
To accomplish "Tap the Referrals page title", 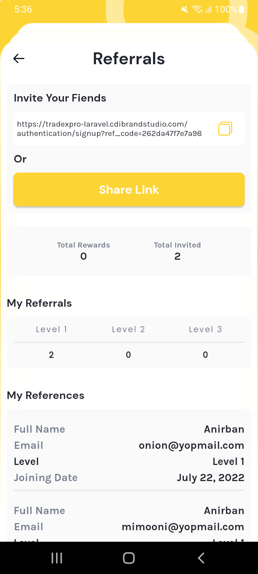I will point(129,59).
